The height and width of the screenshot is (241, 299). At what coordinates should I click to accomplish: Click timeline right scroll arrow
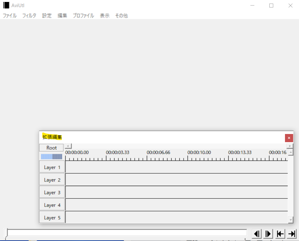[x=290, y=146]
